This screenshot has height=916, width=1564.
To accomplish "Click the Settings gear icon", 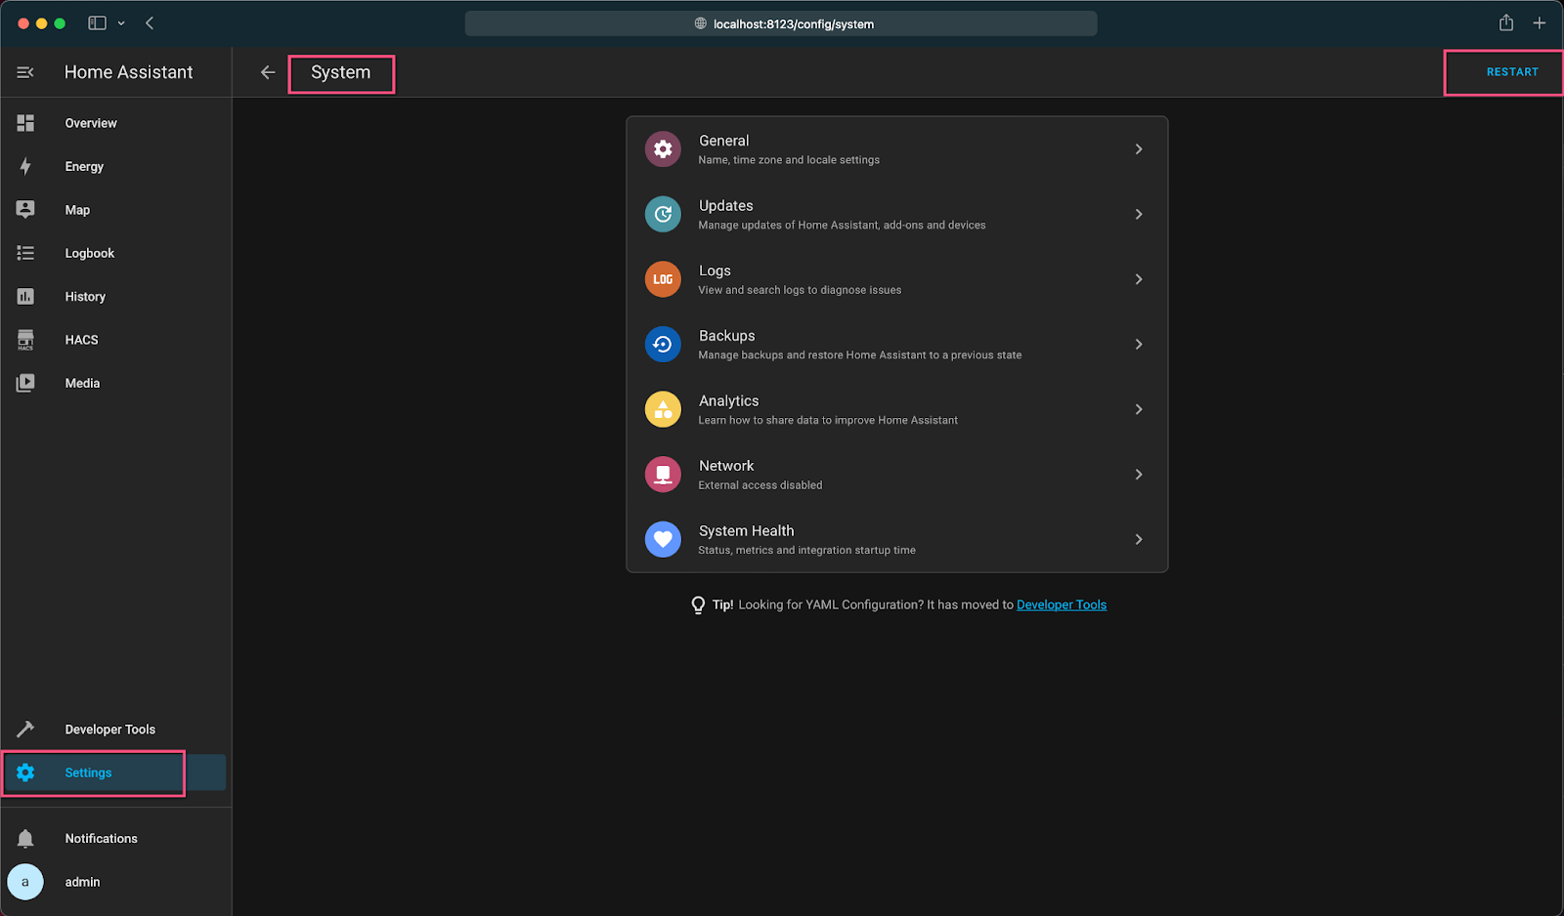I will (x=25, y=772).
